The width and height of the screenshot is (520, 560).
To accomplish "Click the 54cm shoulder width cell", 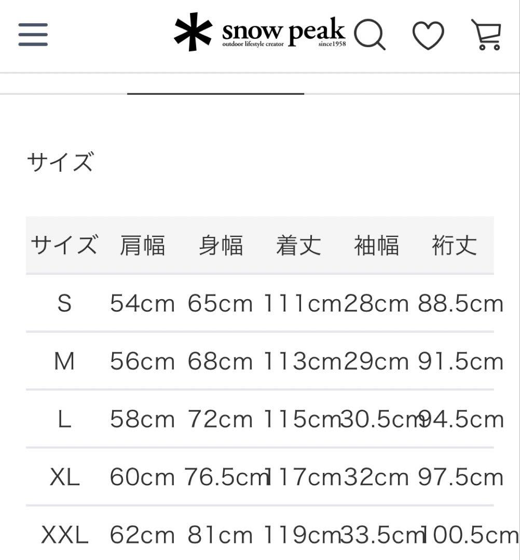I will (142, 304).
